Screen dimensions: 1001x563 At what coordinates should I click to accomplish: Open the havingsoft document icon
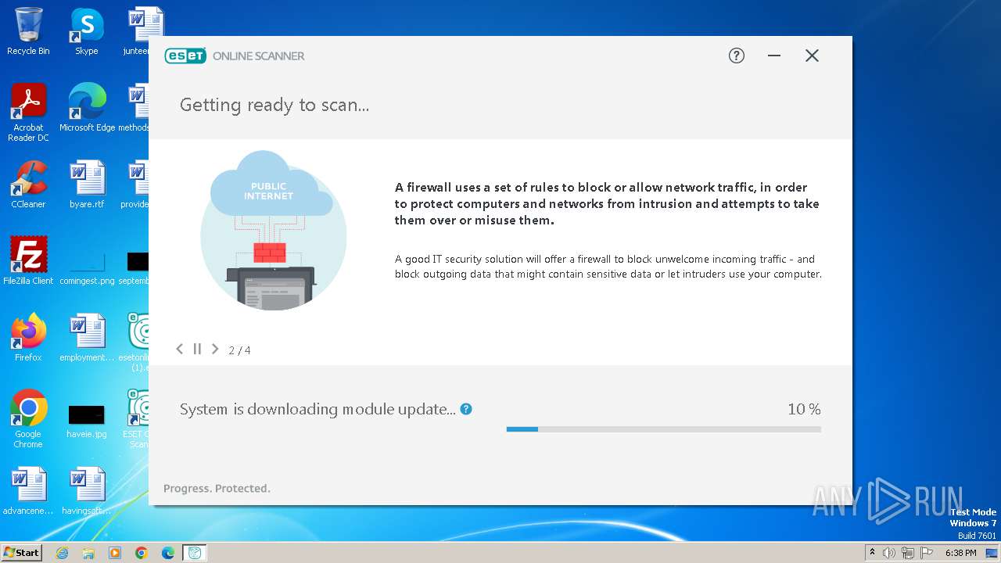coord(87,491)
